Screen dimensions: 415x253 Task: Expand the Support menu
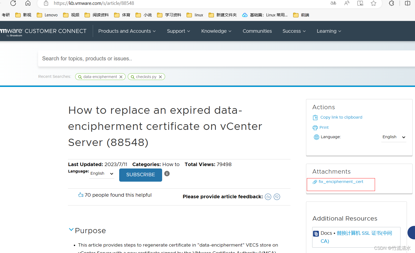(x=179, y=31)
